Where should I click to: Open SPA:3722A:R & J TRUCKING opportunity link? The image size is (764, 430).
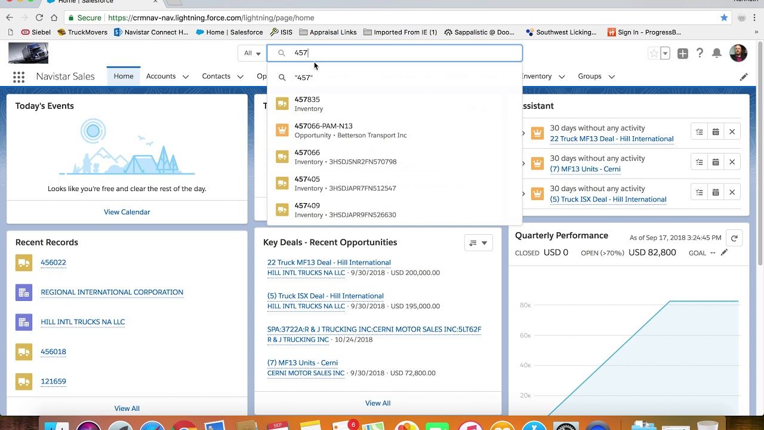click(374, 329)
